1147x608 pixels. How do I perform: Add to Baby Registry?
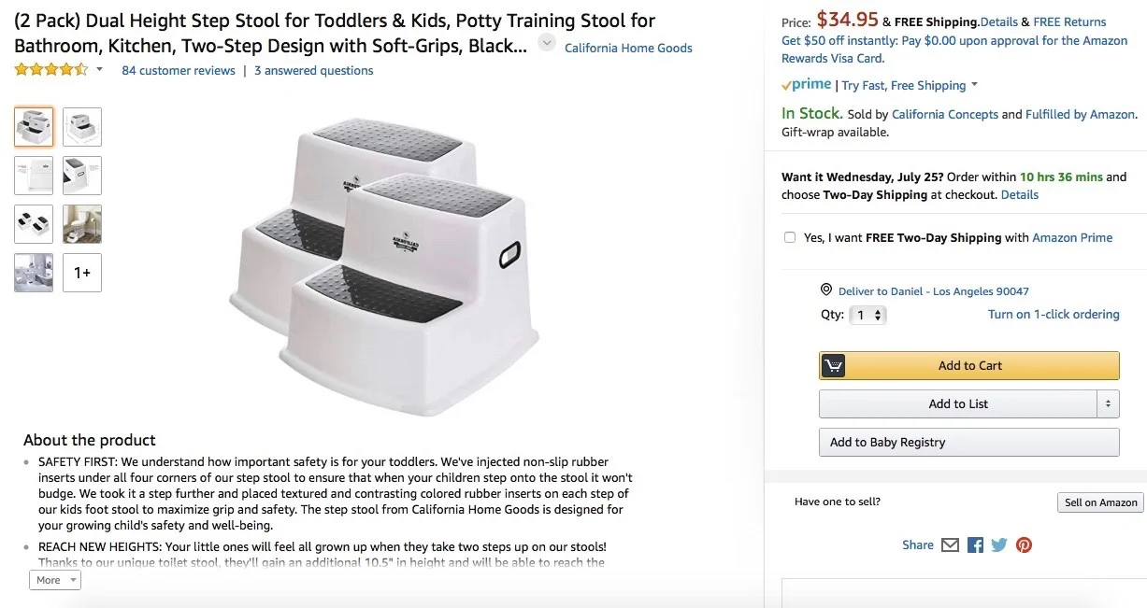pyautogui.click(x=968, y=442)
